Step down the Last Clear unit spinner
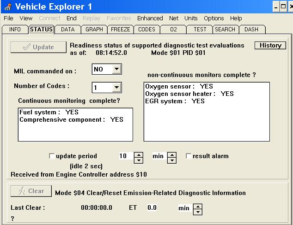 point(198,212)
